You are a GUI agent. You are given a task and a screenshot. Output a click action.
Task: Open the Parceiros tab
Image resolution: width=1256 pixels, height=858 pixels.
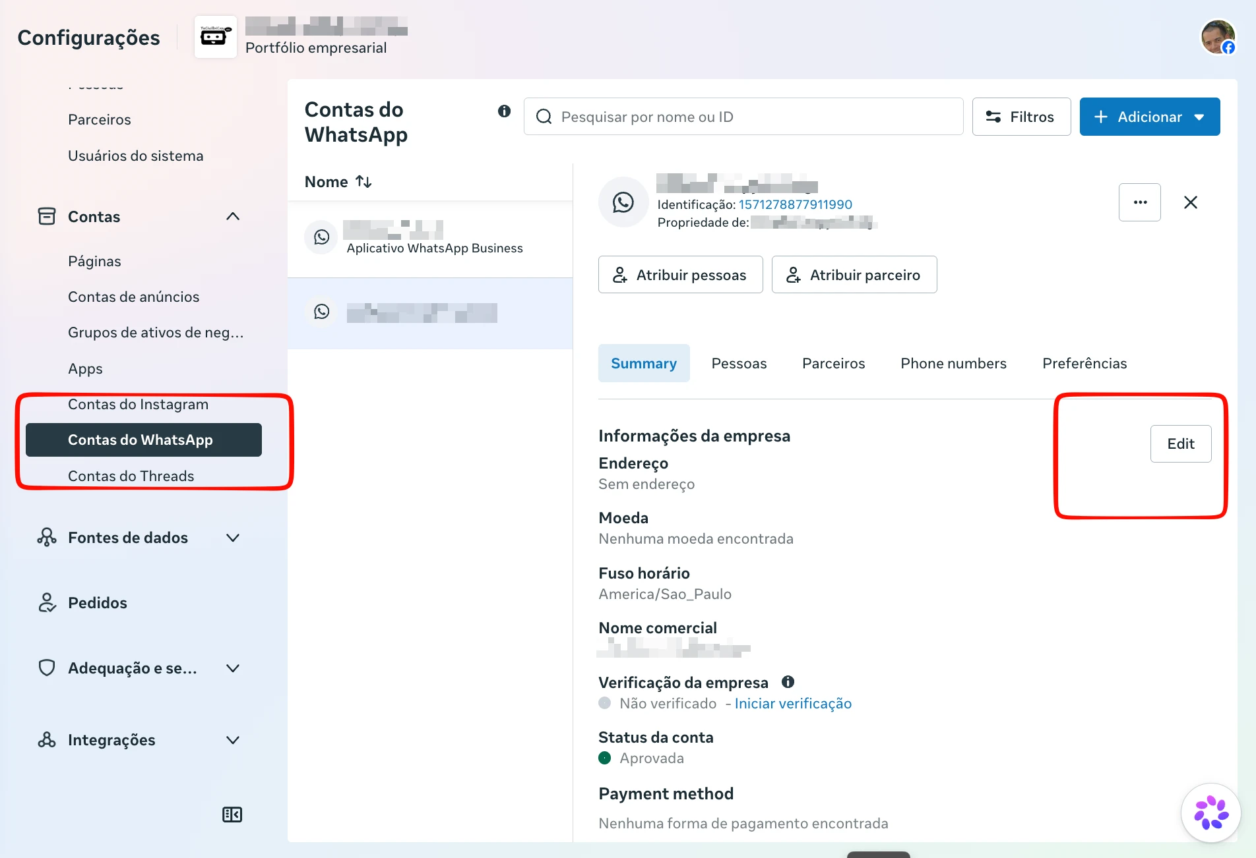coord(834,363)
